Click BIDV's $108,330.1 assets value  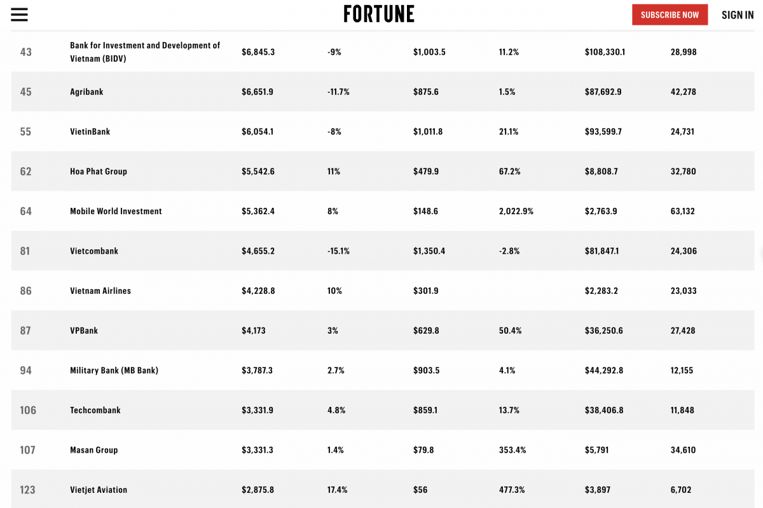coord(605,52)
